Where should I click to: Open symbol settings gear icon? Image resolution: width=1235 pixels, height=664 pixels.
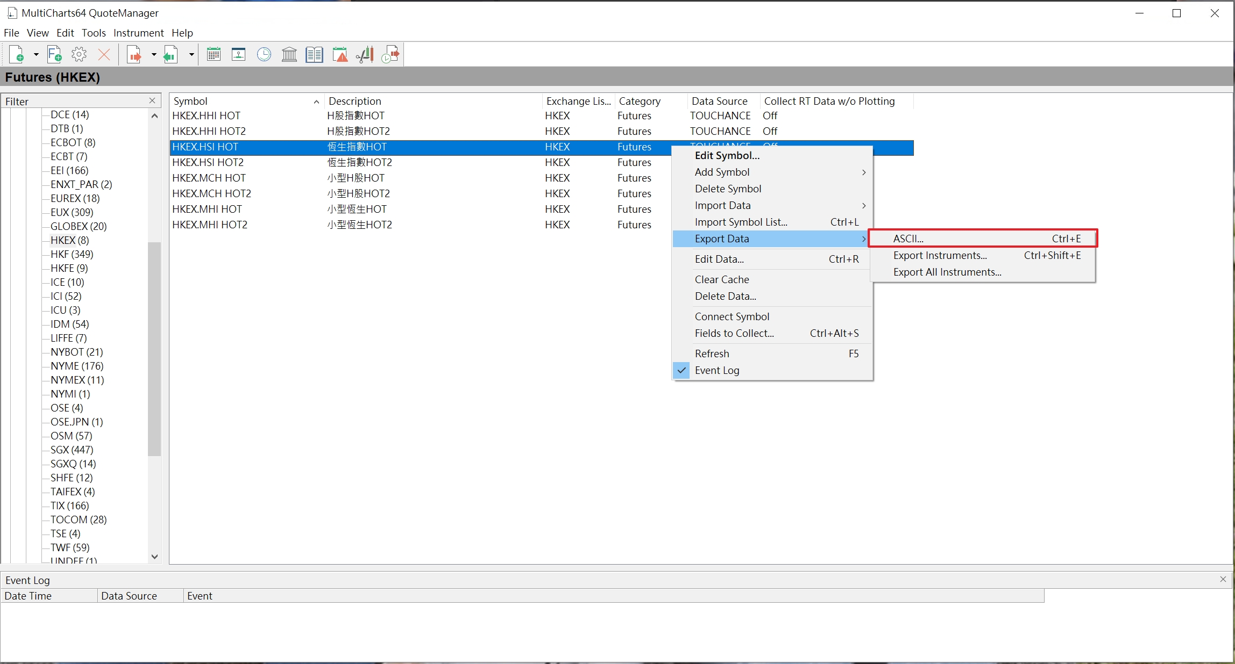pos(79,54)
